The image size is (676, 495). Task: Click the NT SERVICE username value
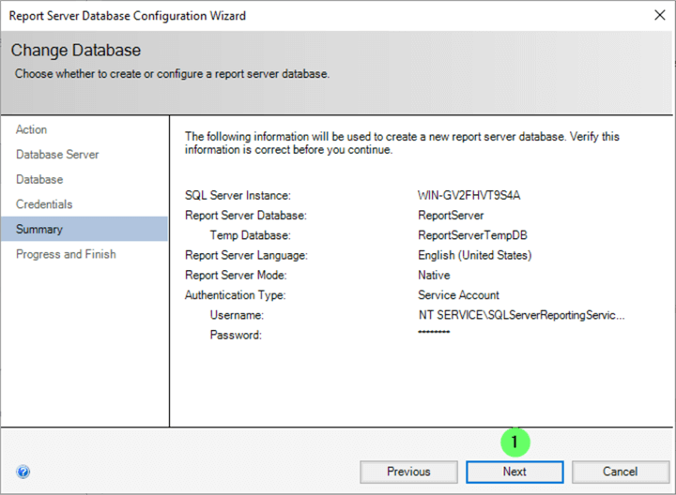pyautogui.click(x=521, y=315)
